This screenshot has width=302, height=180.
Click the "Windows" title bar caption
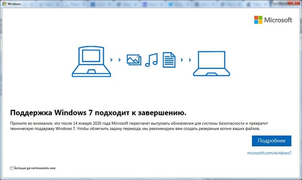[x=15, y=4]
